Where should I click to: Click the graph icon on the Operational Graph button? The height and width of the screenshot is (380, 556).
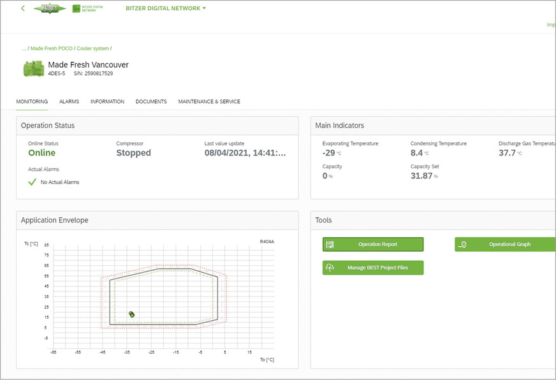click(x=463, y=244)
